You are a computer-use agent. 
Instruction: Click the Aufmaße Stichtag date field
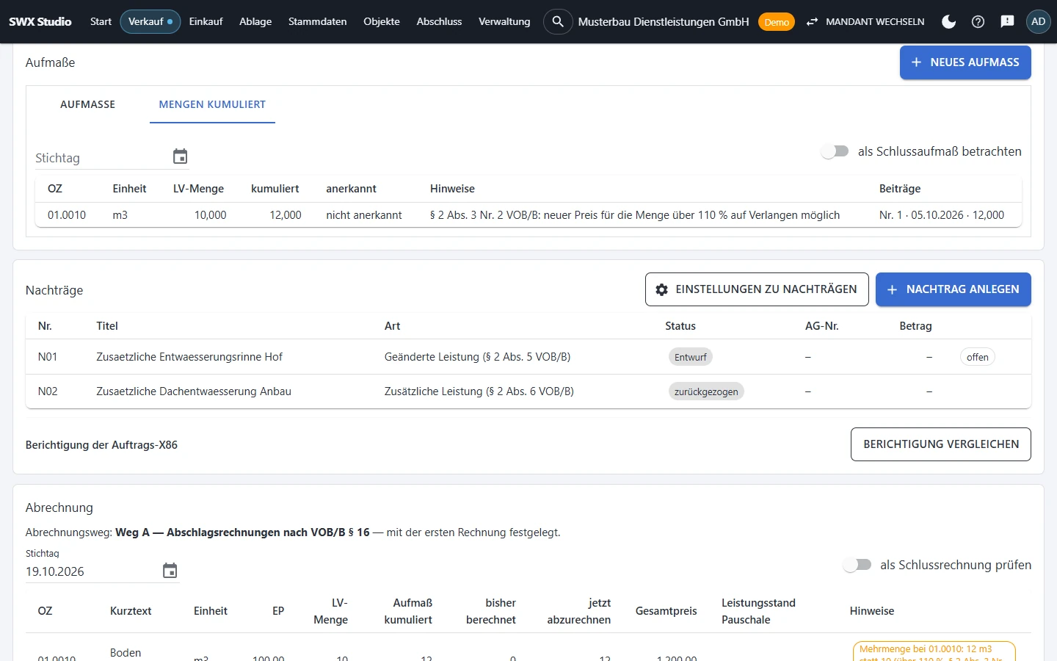(112, 157)
